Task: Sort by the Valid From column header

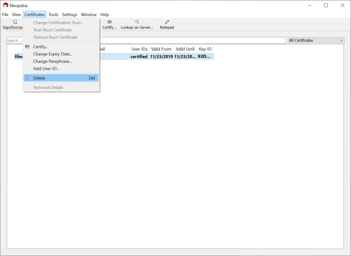Action: pos(161,49)
